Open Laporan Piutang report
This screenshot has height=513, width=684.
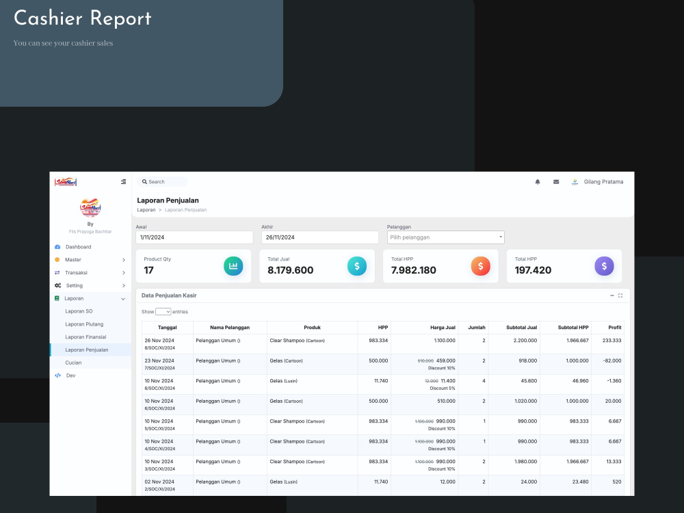coord(84,324)
